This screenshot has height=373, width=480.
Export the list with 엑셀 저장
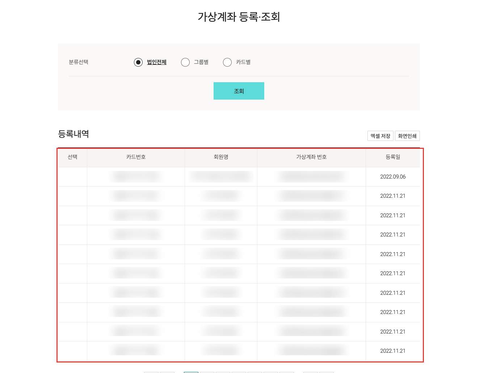tap(380, 136)
